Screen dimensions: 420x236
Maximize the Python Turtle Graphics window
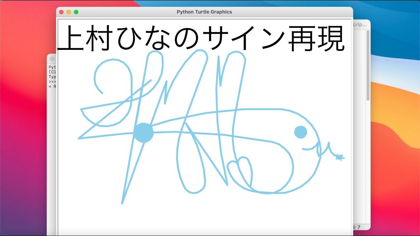point(76,12)
